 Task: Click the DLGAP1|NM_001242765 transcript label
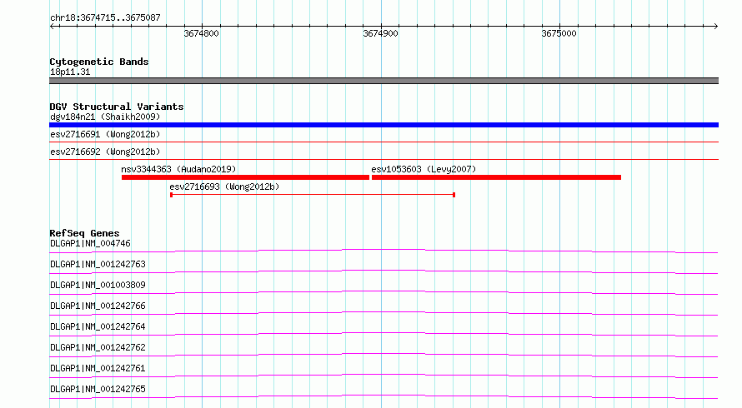[x=98, y=389]
